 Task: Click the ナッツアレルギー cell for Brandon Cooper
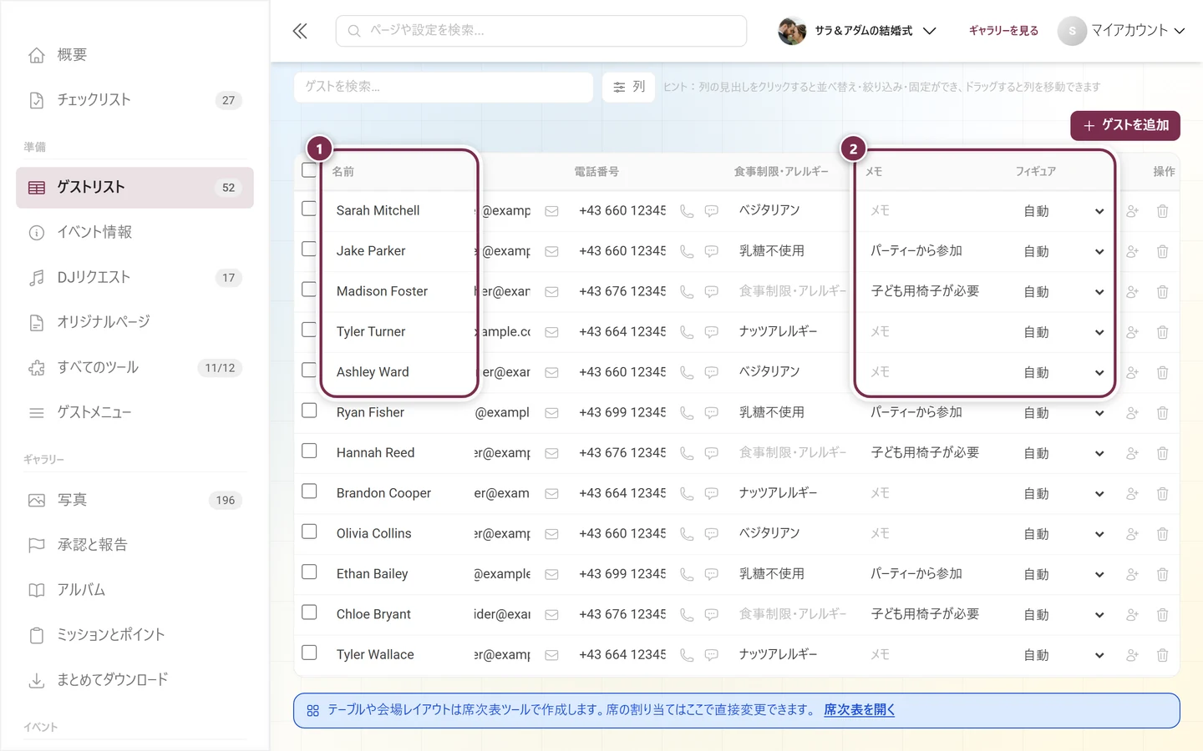tap(779, 493)
